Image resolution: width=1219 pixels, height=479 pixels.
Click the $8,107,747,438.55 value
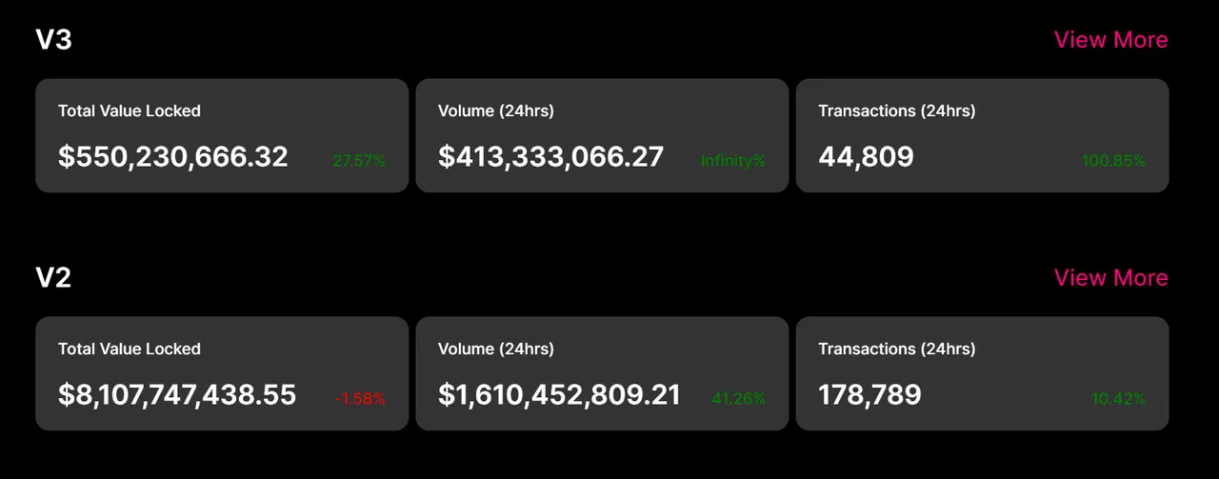(177, 395)
